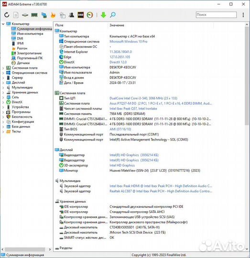The width and height of the screenshot is (250, 258).
Task: Expand the Тесты tree node
Action: [x=3, y=131]
